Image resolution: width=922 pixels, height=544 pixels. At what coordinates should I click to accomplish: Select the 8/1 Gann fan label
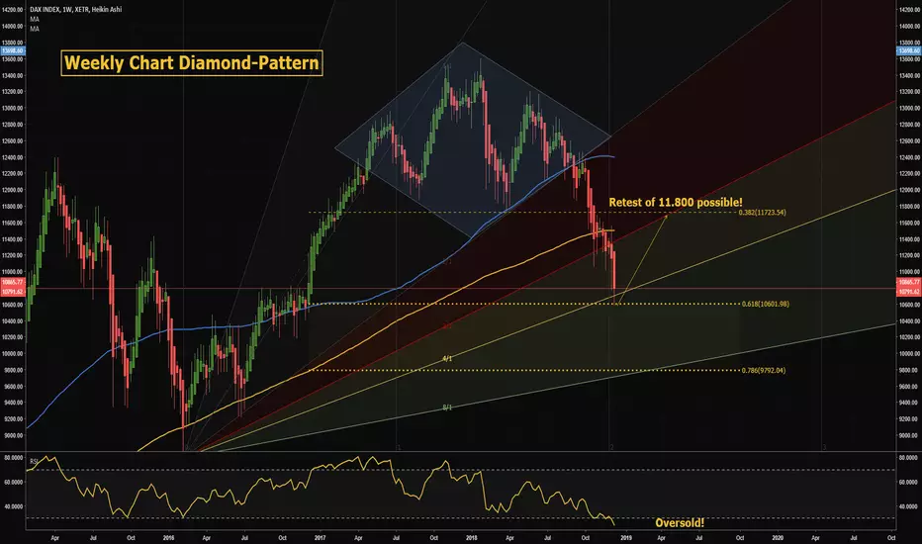(447, 408)
